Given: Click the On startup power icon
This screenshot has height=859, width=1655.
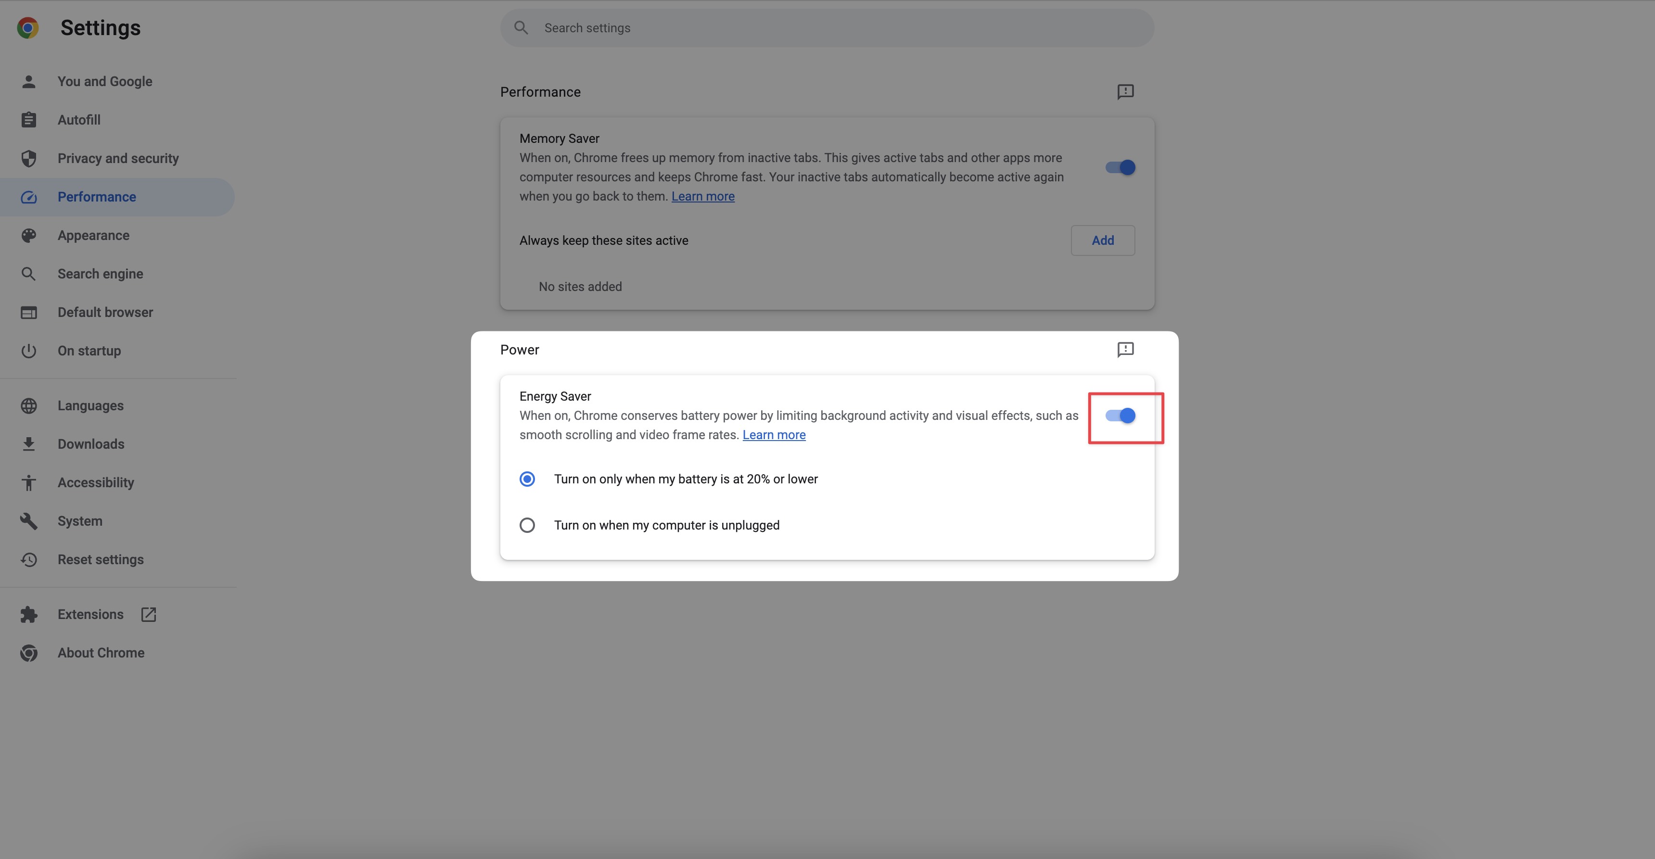Looking at the screenshot, I should (x=28, y=352).
